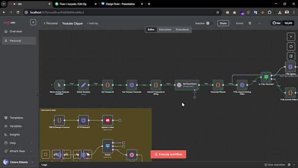Open a new browser tab
This screenshot has height=168, width=298.
click(x=149, y=4)
